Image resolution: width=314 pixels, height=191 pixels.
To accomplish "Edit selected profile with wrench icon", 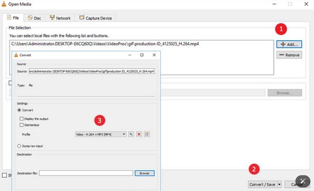I will pos(131,134).
